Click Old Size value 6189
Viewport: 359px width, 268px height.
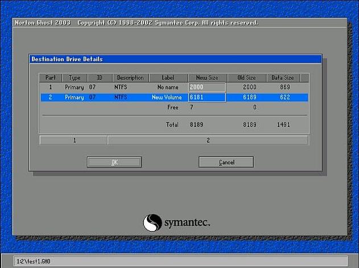coord(250,97)
